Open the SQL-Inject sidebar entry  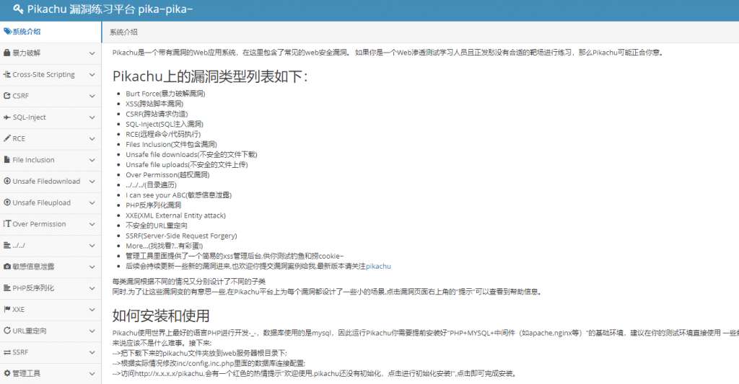(x=51, y=117)
